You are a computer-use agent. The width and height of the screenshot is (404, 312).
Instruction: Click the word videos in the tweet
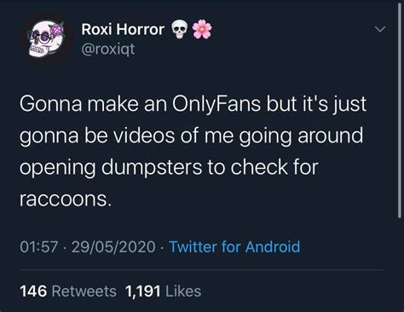(x=145, y=136)
